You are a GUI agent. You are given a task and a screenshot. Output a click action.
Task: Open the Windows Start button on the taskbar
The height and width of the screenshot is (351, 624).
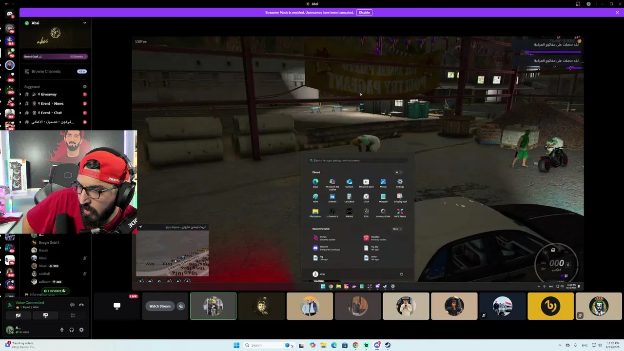coord(236,345)
